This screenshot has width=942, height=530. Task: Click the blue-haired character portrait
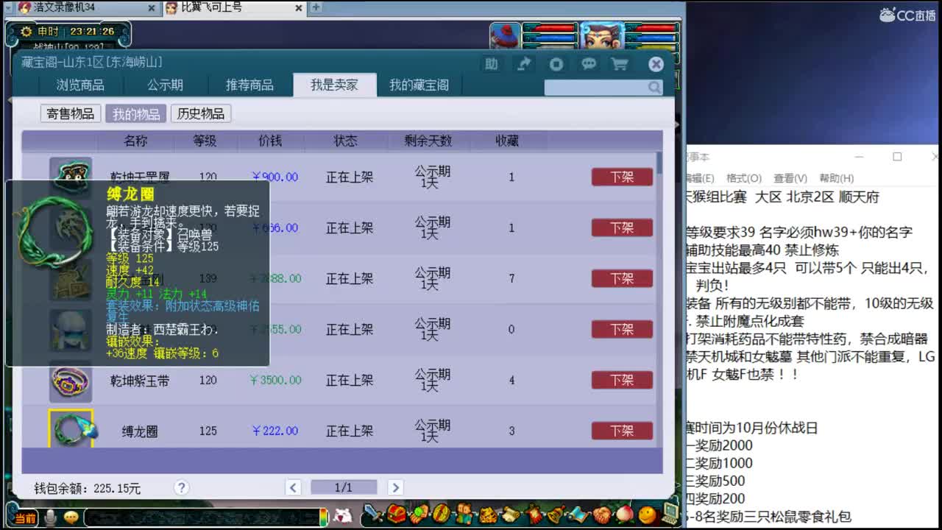click(x=601, y=36)
